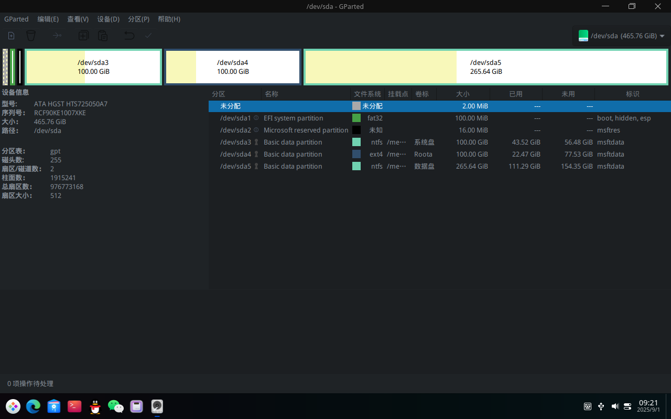Viewport: 671px width, 419px height.
Task: Click the Undo last operation icon
Action: click(x=129, y=36)
